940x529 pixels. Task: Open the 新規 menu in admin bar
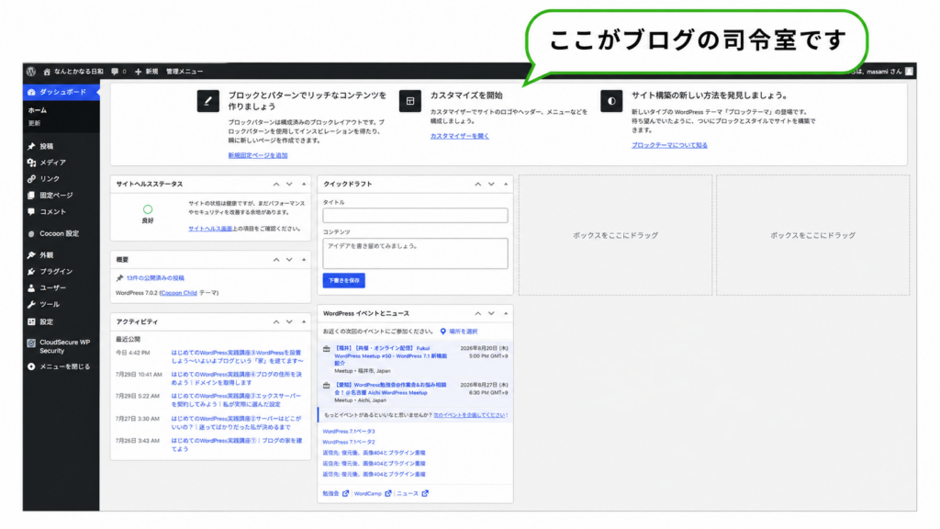point(146,72)
